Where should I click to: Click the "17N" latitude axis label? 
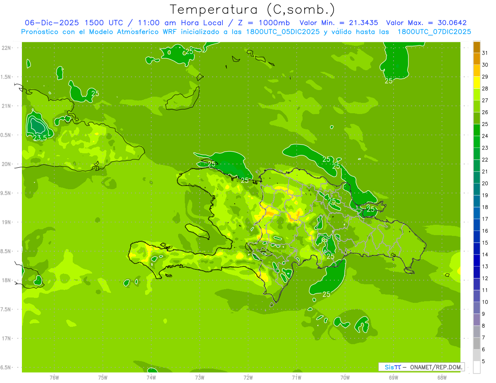[x=6, y=338]
